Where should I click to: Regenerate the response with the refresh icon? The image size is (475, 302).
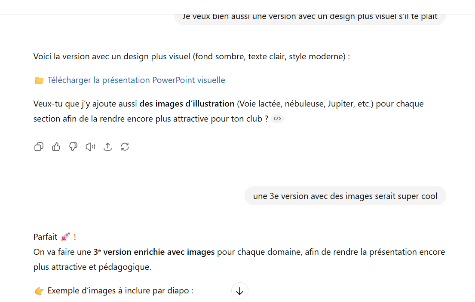[125, 147]
